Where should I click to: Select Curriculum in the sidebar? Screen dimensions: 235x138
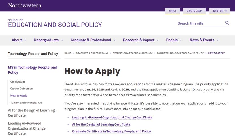pyautogui.click(x=18, y=82)
